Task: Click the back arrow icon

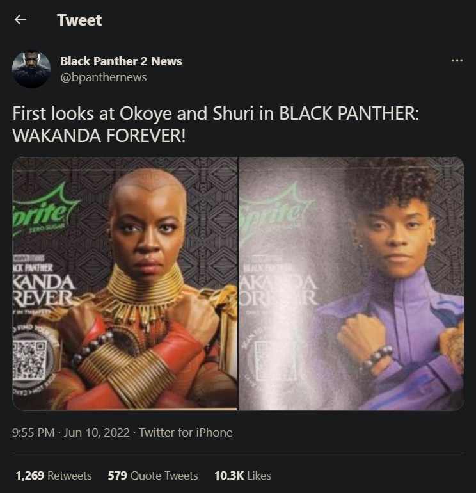Action: 20,20
